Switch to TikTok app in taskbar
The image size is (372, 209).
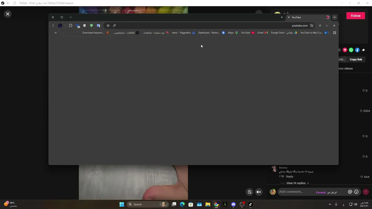pos(251,204)
